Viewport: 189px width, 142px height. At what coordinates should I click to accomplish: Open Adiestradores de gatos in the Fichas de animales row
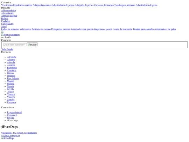coord(165,29)
